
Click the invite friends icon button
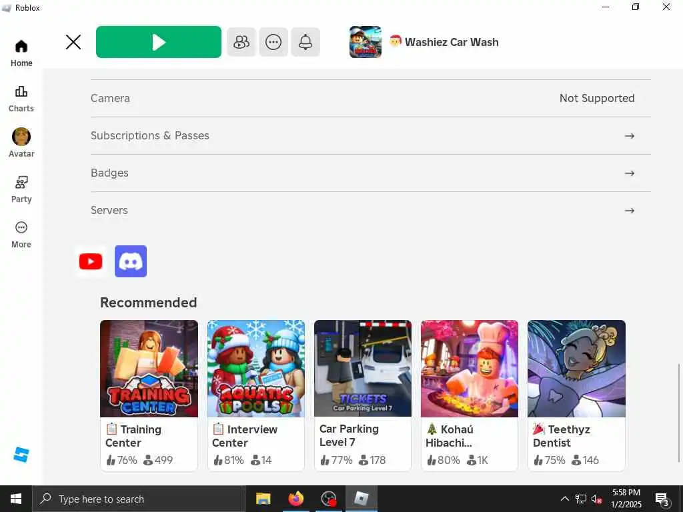(x=241, y=42)
